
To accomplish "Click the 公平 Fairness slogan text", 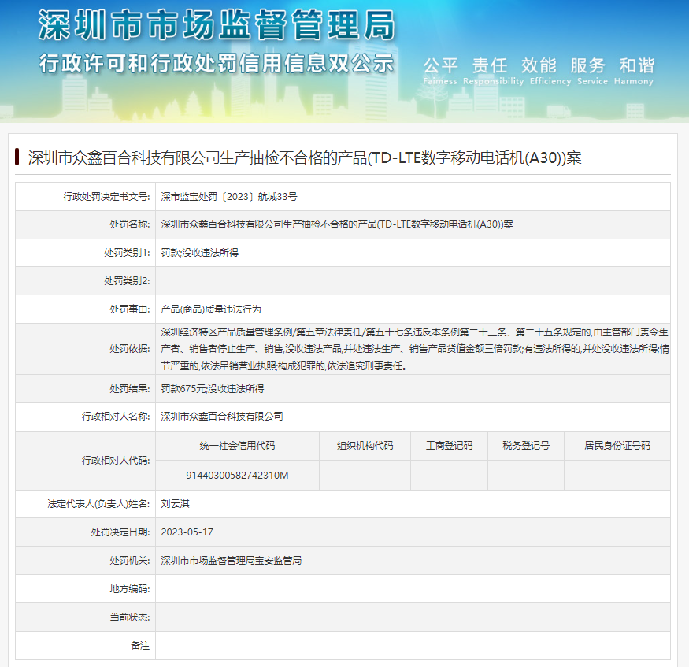I will coord(440,71).
